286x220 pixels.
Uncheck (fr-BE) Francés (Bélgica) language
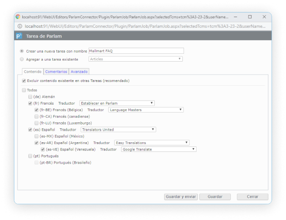(37, 110)
